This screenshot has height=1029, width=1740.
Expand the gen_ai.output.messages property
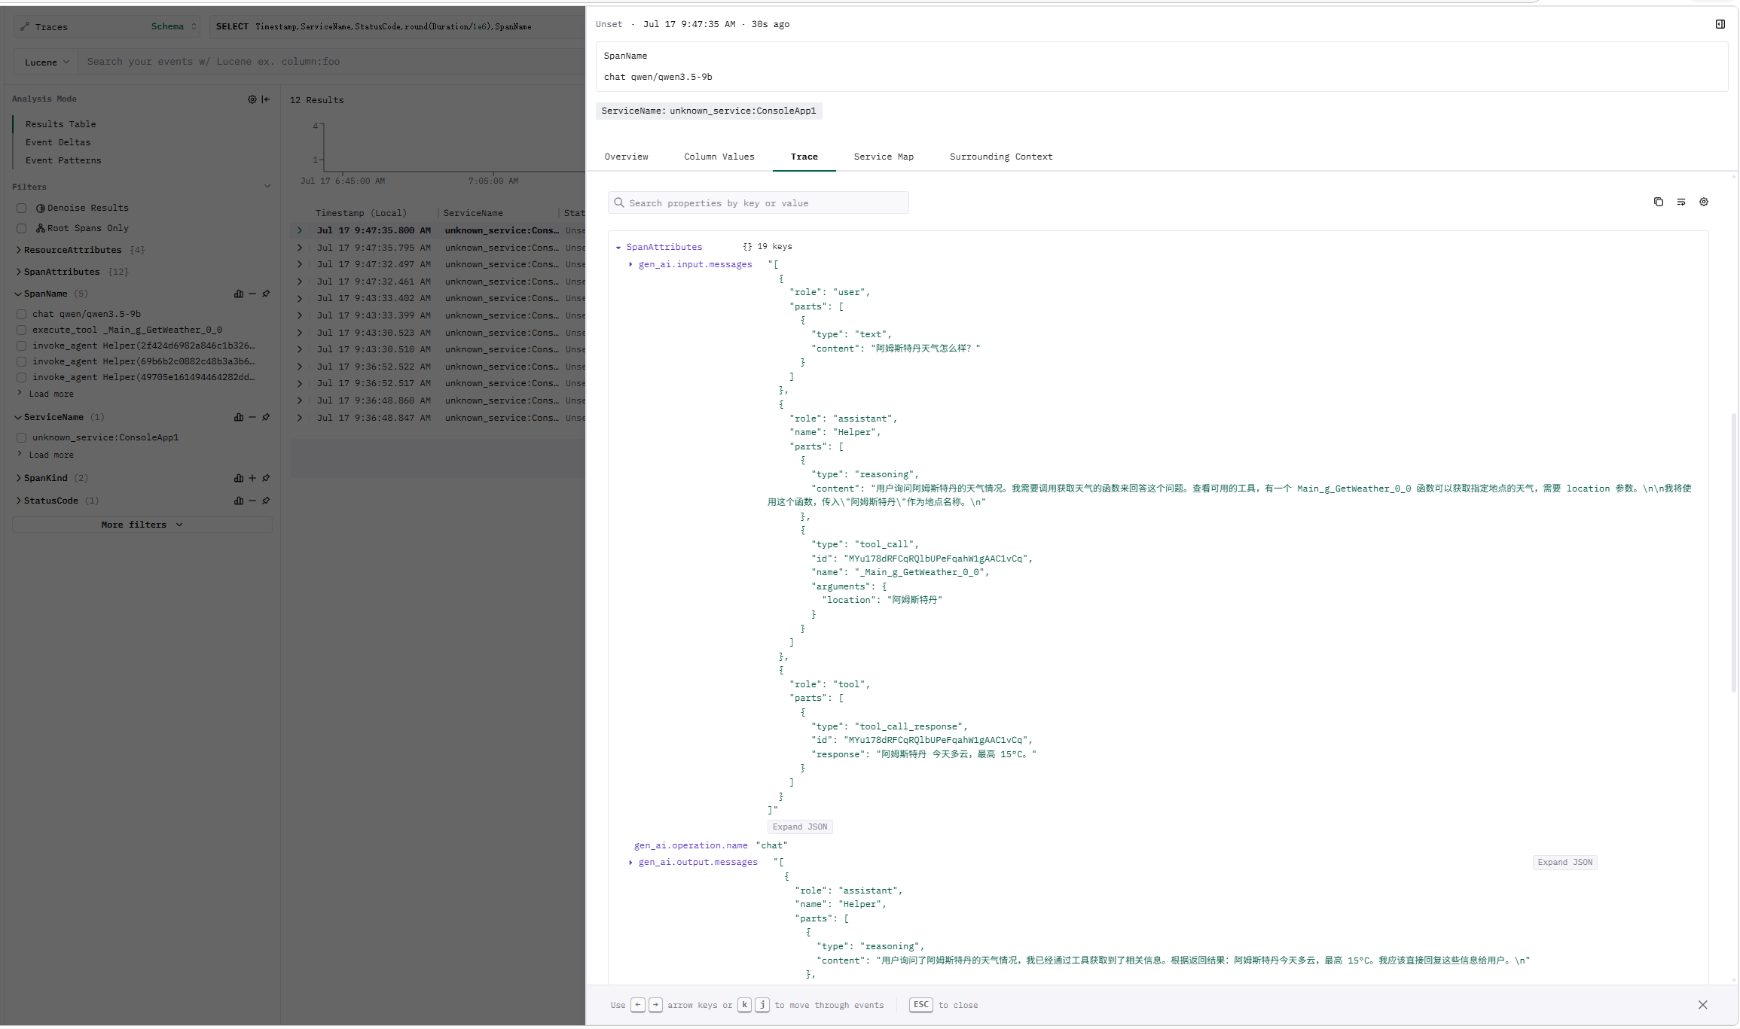(x=630, y=862)
